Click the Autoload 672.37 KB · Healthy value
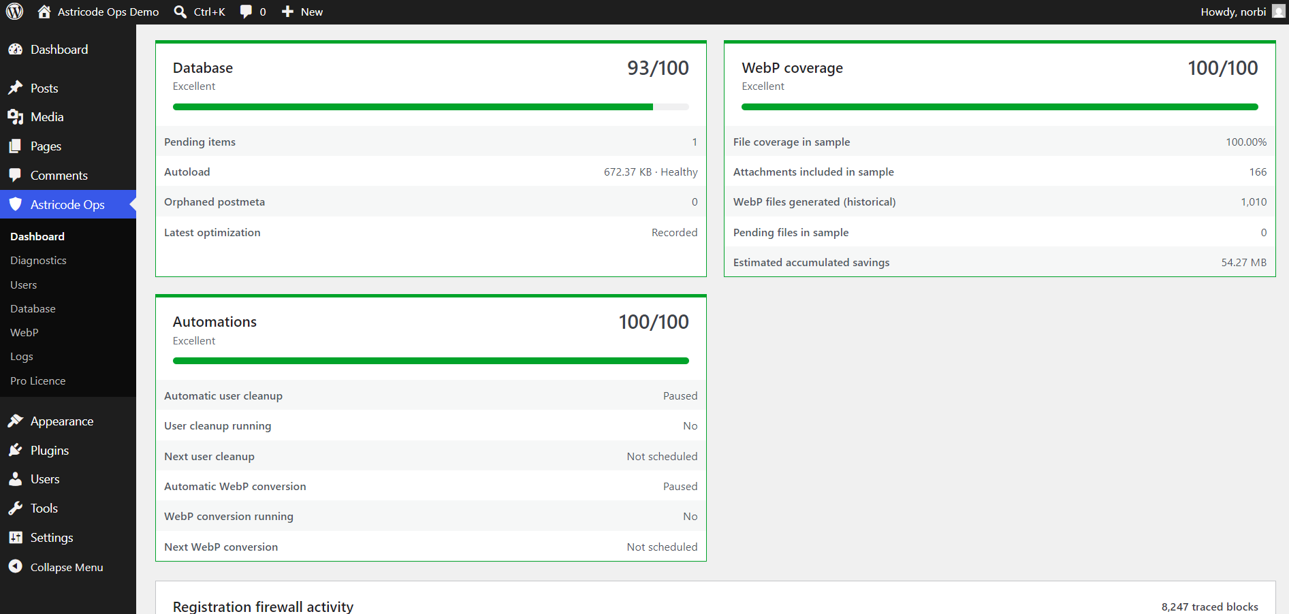Screen dimensions: 1289x614 pos(651,172)
